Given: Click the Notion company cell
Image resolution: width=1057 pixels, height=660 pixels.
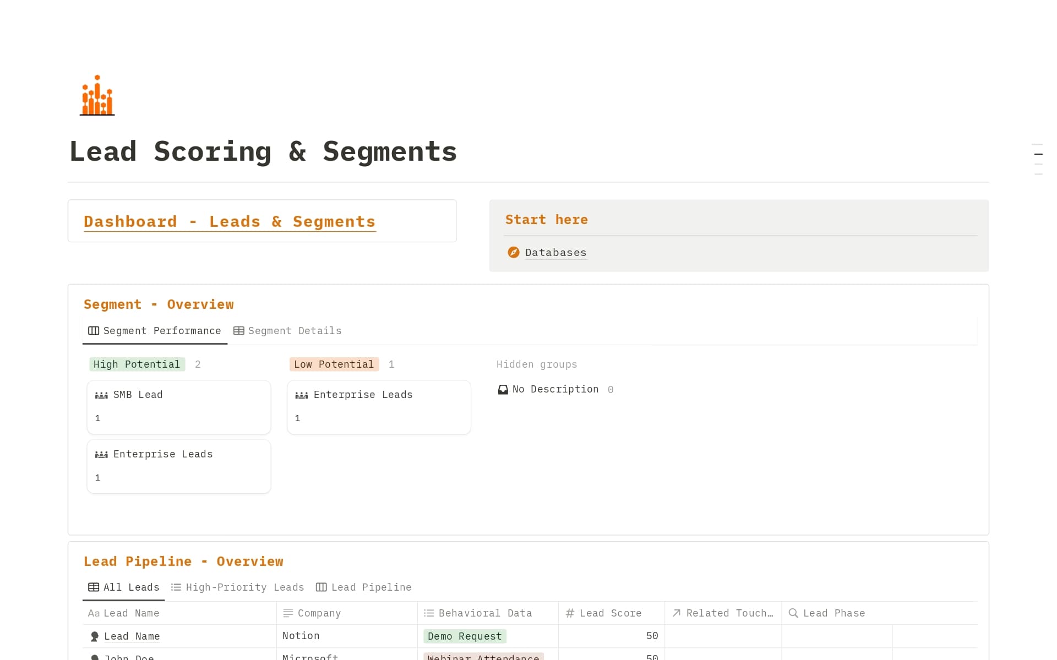Looking at the screenshot, I should coord(347,636).
